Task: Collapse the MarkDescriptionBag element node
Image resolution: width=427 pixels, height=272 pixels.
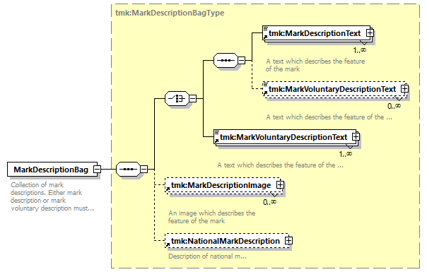Action: pyautogui.click(x=98, y=169)
